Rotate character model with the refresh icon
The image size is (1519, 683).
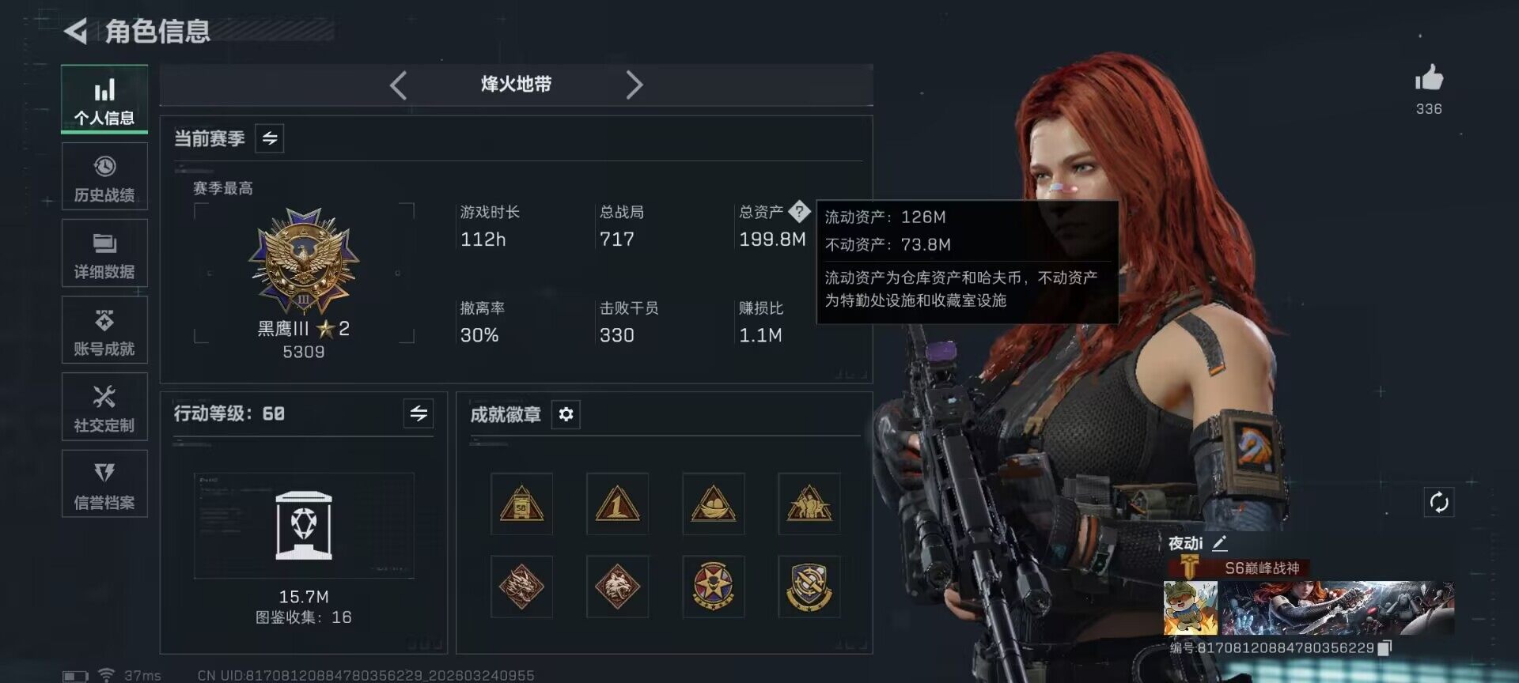pyautogui.click(x=1439, y=502)
